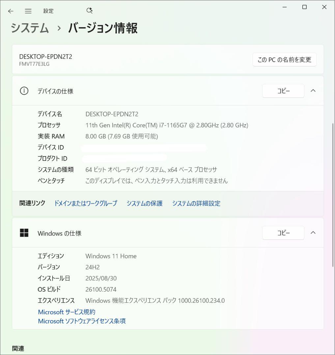Open the navigation menu hamburger icon
The image size is (335, 355).
tap(28, 11)
